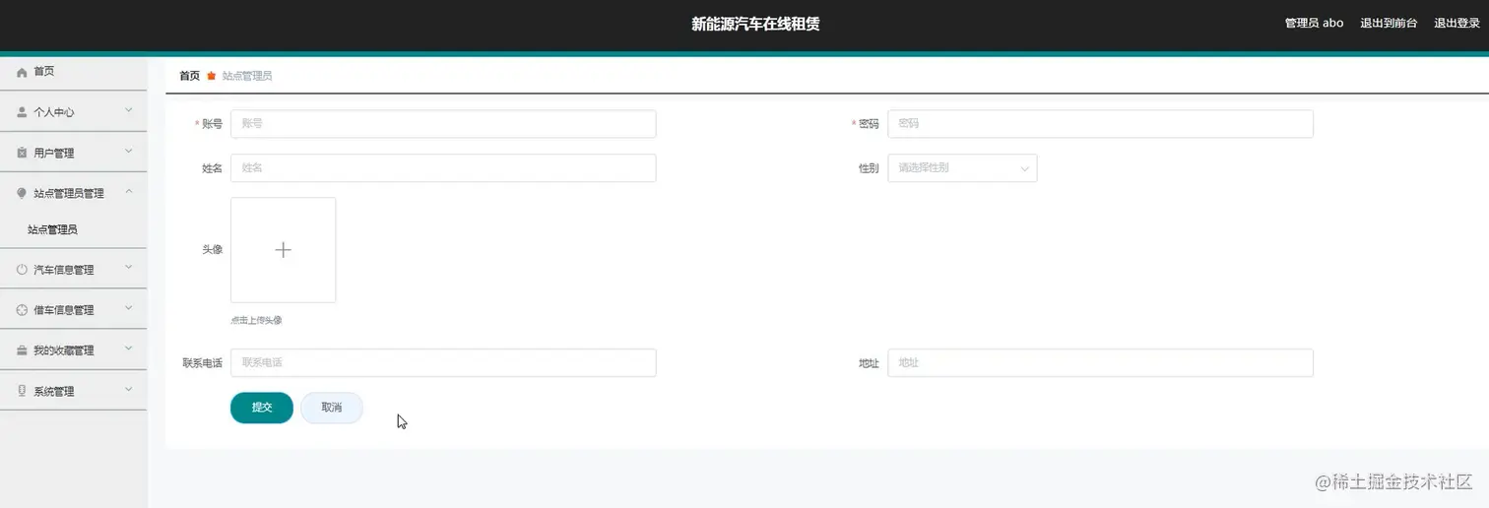The image size is (1489, 508).
Task: Open the 站点管理员管理 sidebar menu
Action: 74,193
